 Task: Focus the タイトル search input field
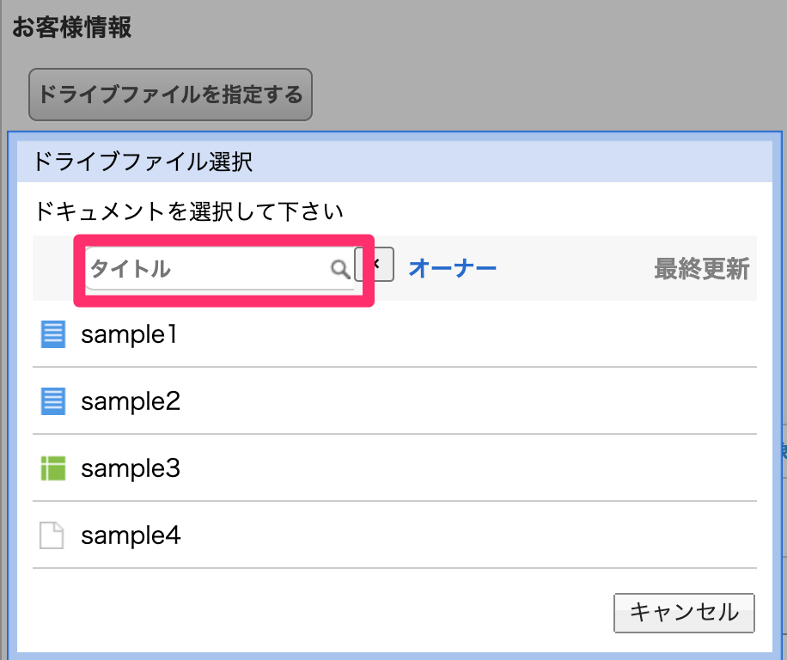click(x=206, y=269)
